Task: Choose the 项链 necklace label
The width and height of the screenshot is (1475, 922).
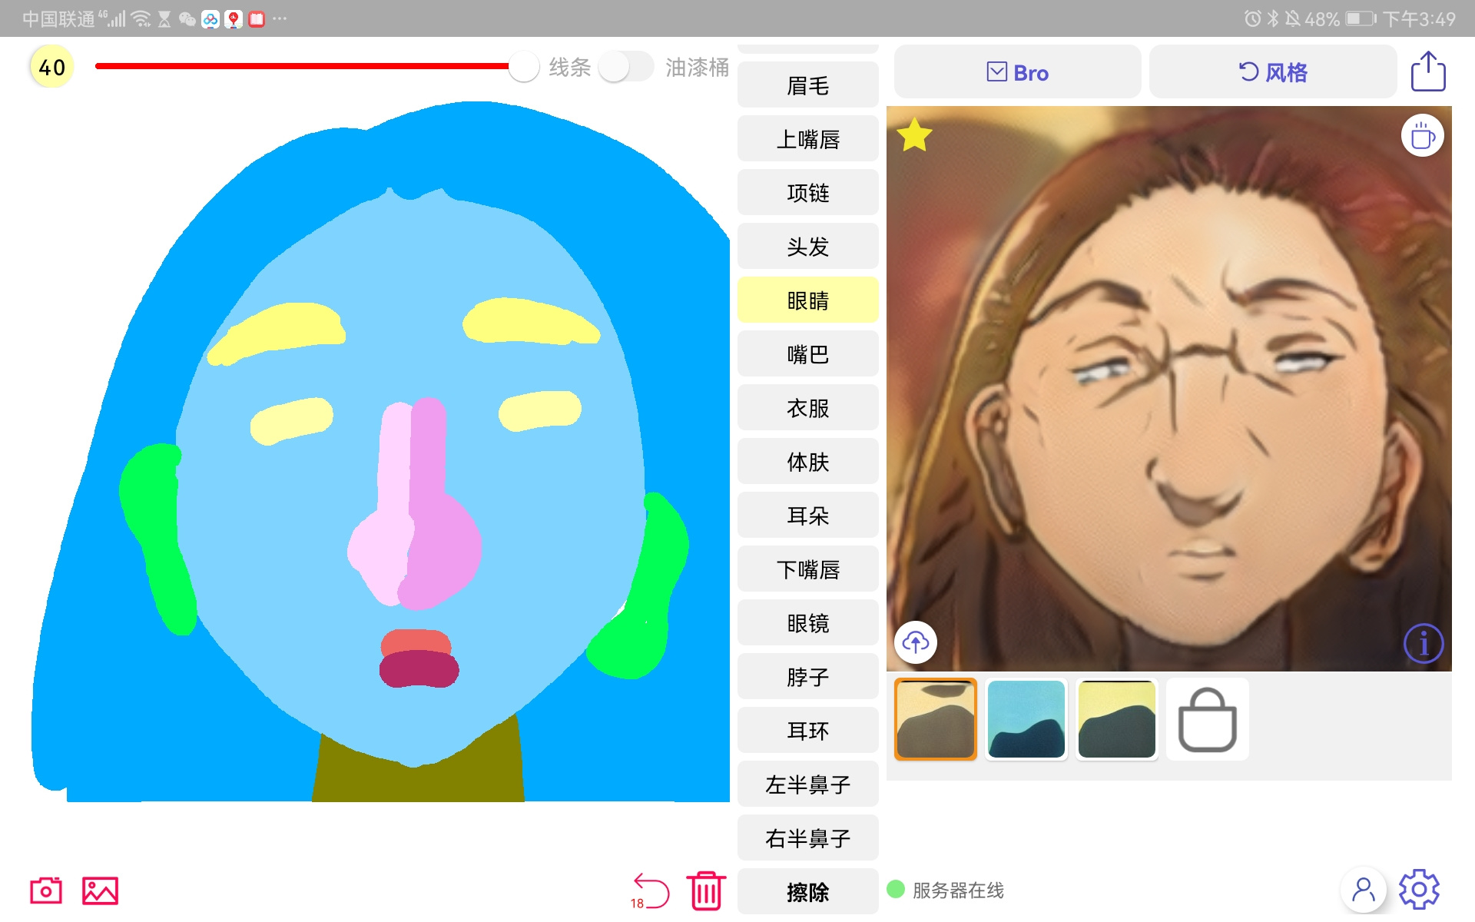Action: pos(808,193)
